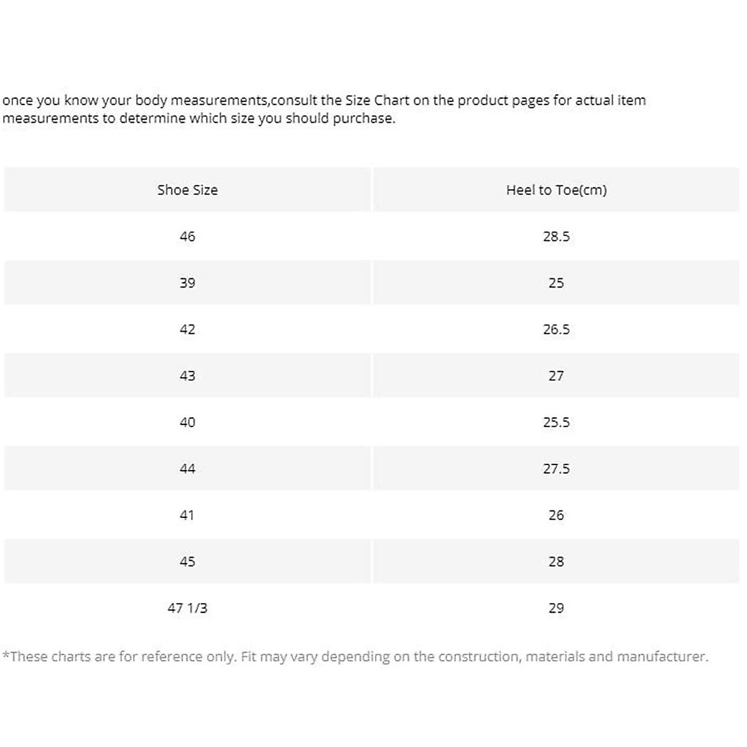Select the shoe size 39 cell
The image size is (747, 747).
pyautogui.click(x=187, y=283)
